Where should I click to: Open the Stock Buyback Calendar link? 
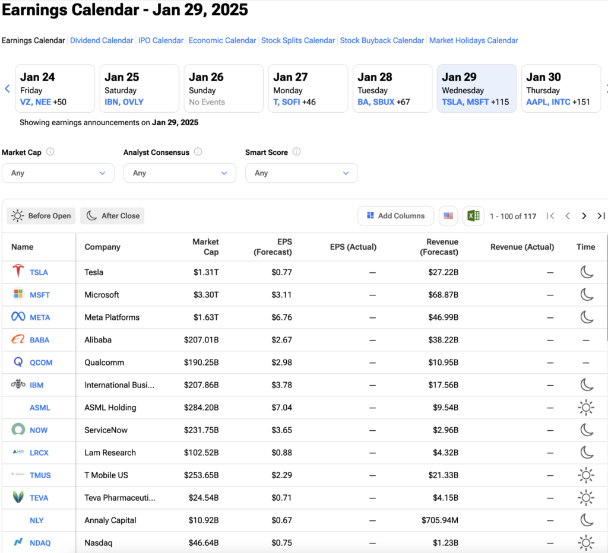(x=382, y=40)
